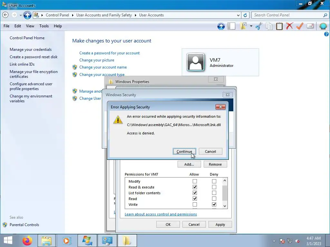
Task: Uncheck Allow for List folder contents
Action: pyautogui.click(x=195, y=193)
